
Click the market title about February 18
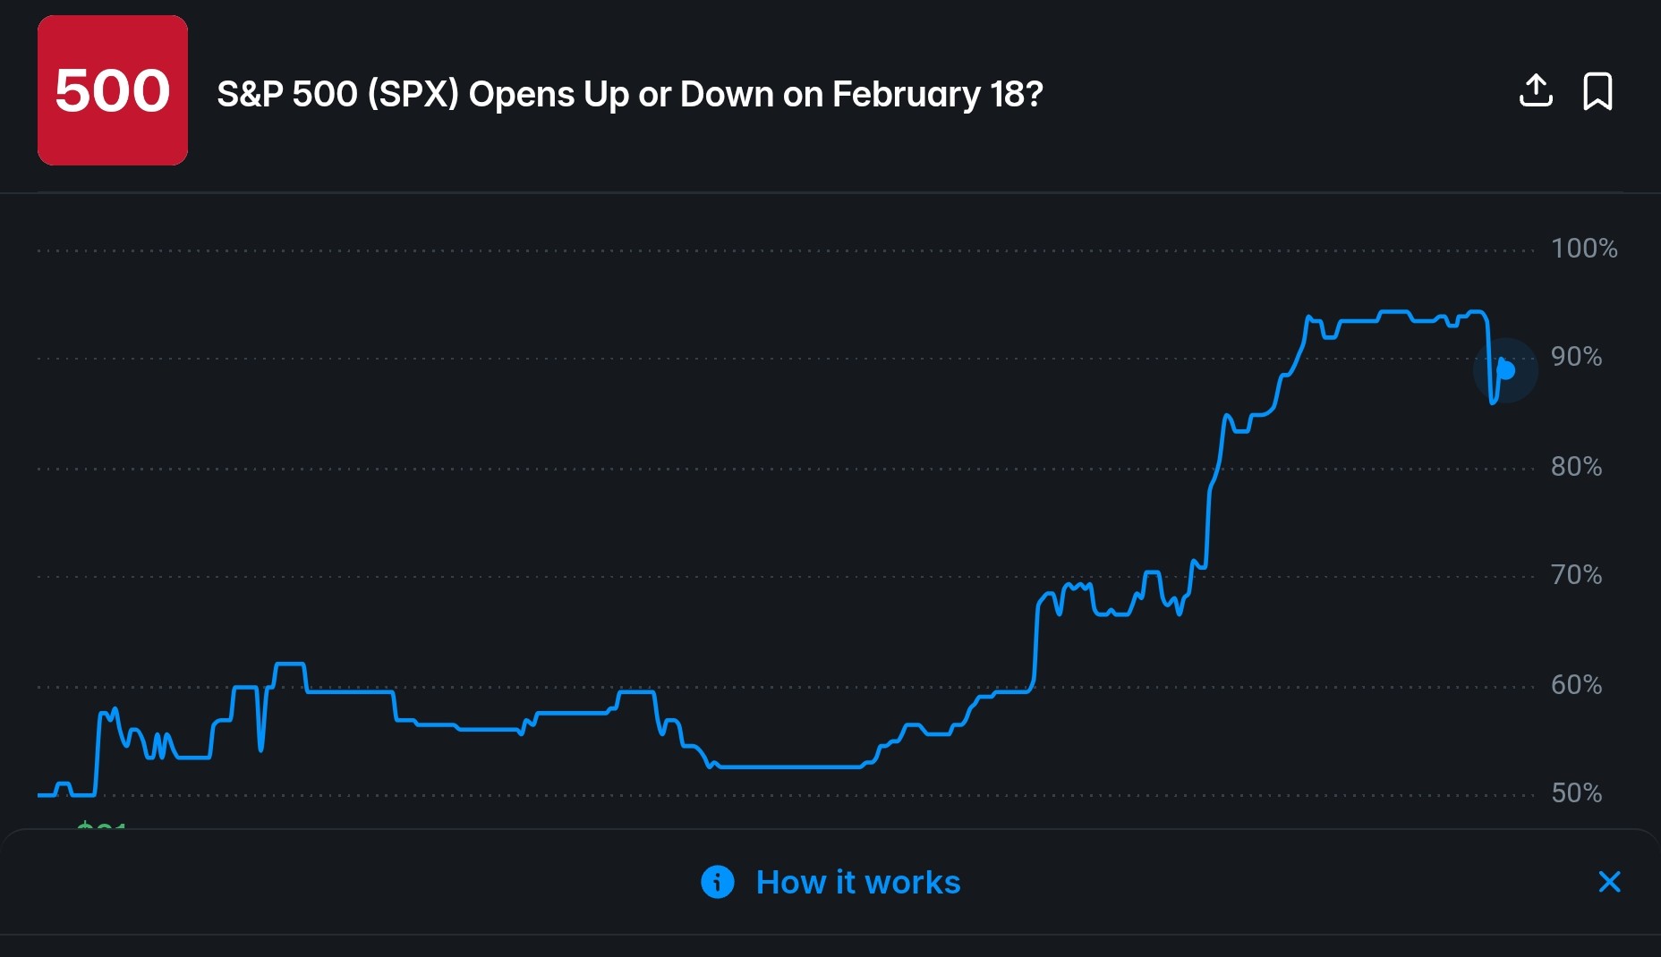click(x=630, y=94)
